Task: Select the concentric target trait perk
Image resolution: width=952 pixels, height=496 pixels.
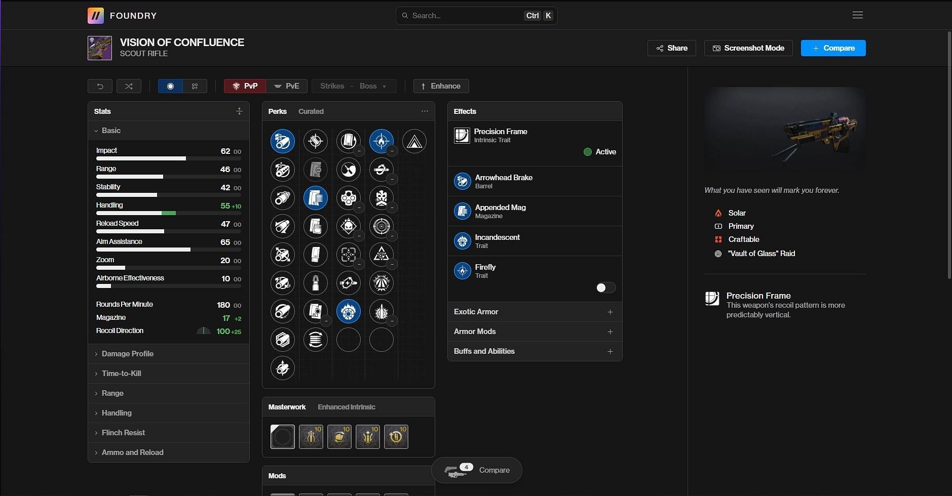Action: coord(382,226)
